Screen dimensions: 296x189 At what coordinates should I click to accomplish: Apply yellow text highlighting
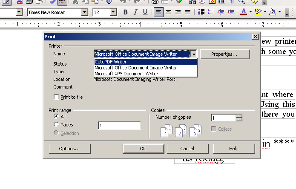(258, 12)
